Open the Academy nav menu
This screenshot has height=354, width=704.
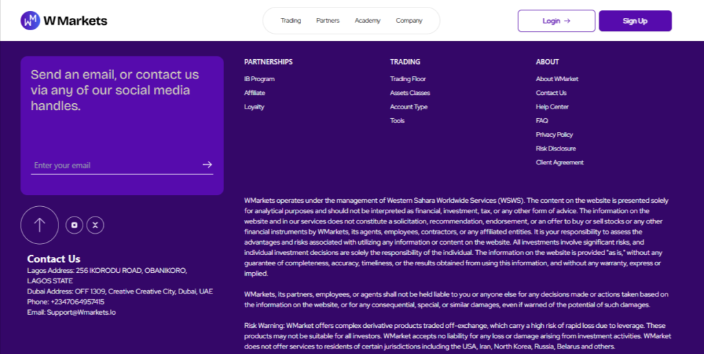coord(367,21)
